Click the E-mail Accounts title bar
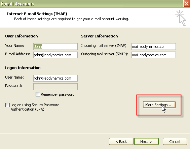 click(x=91, y=4)
